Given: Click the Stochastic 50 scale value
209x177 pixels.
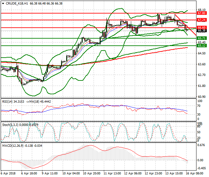Looking at the screenshot, I should pyautogui.click(x=199, y=132).
